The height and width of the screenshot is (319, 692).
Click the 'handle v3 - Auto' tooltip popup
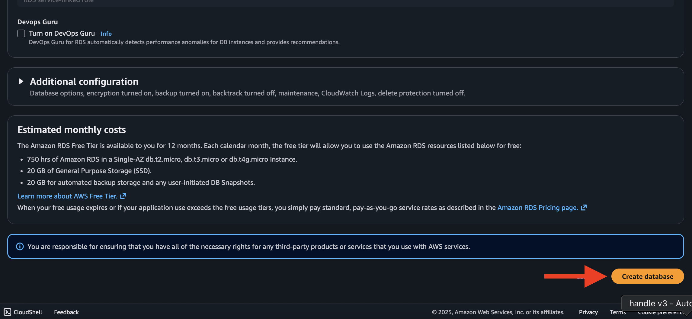point(658,303)
